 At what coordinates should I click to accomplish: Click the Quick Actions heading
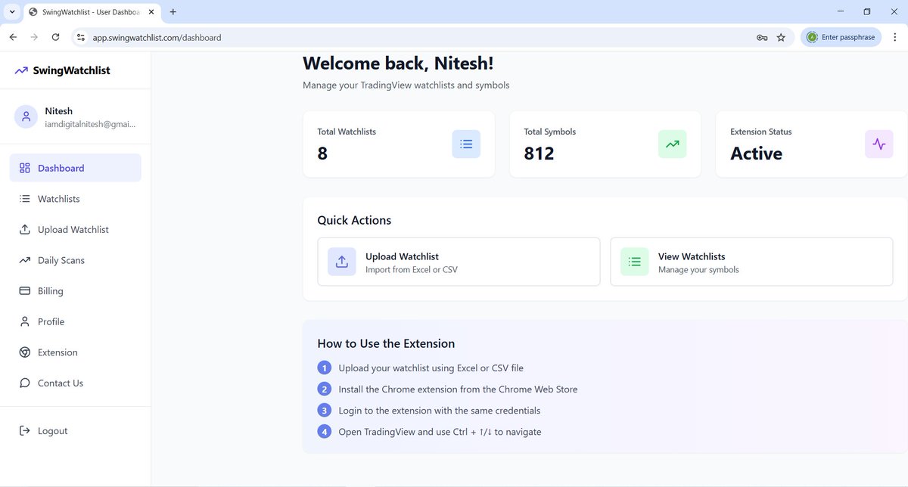coord(354,220)
